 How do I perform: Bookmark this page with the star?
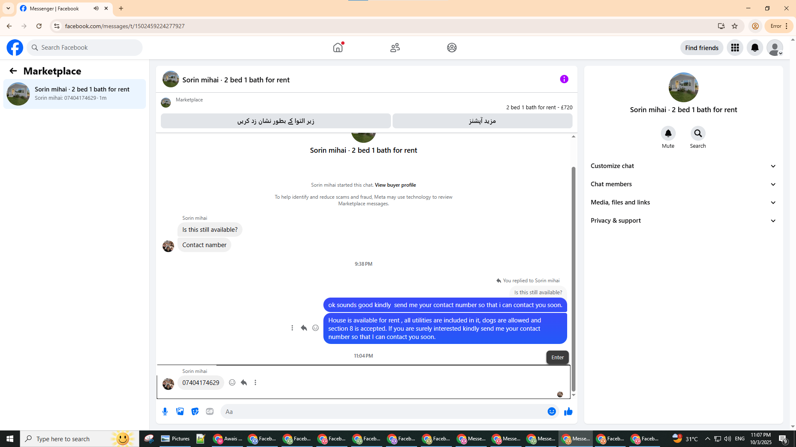point(735,26)
